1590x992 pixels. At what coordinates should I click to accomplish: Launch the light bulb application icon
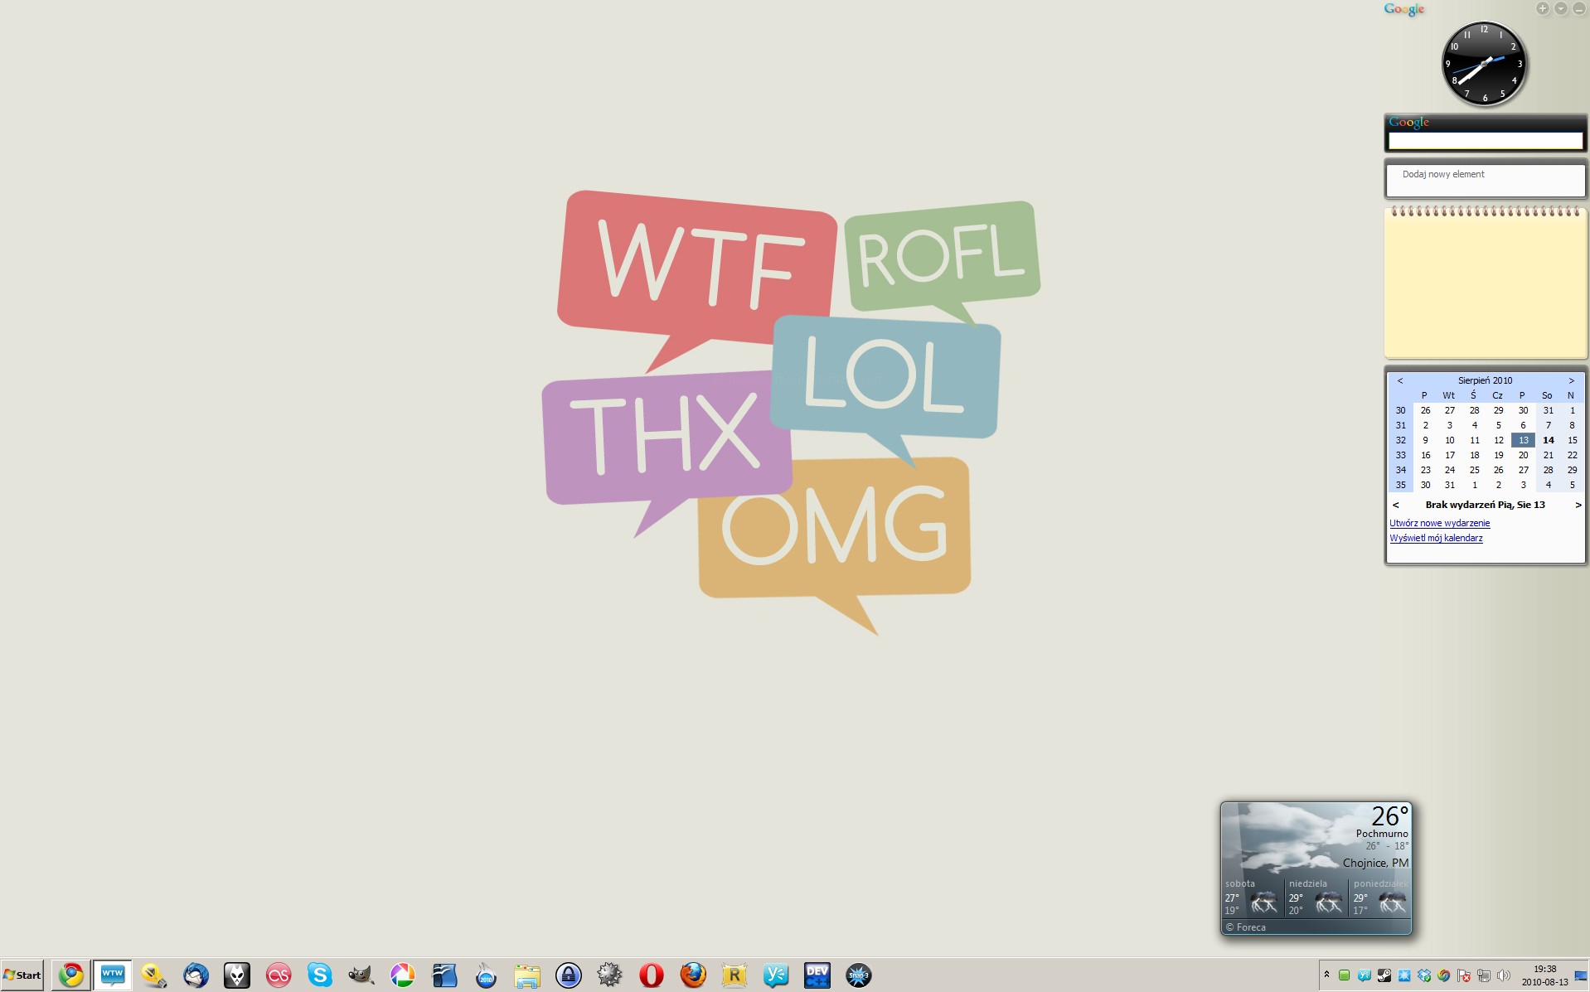(153, 975)
